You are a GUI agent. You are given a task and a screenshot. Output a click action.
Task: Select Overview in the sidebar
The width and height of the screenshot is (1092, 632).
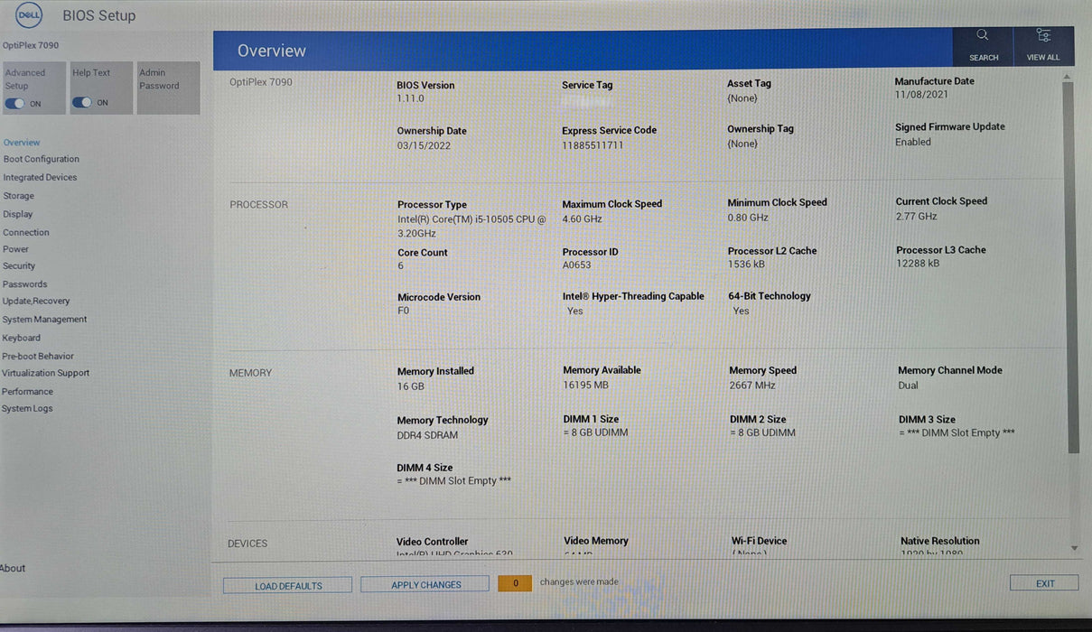point(22,143)
